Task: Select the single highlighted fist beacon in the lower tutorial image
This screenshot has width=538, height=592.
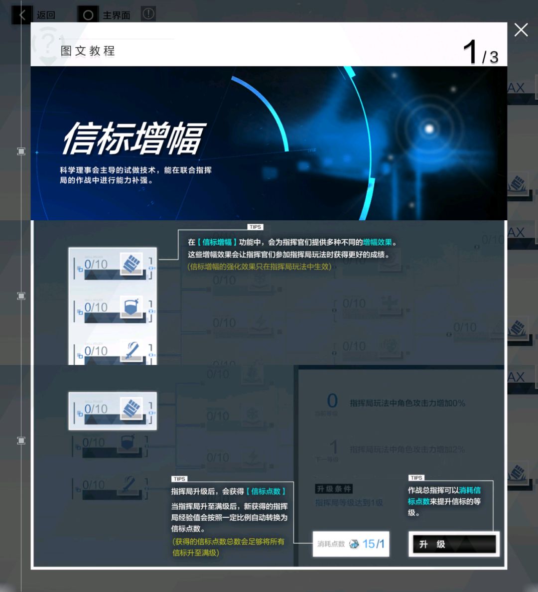Action: click(x=113, y=411)
